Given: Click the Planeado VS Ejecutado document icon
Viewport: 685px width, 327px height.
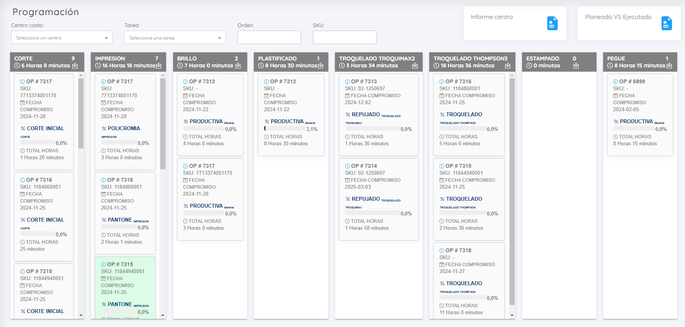Looking at the screenshot, I should pos(666,23).
